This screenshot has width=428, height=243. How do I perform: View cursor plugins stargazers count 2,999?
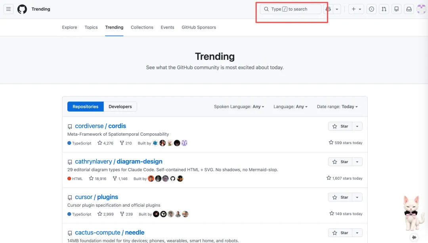(105, 214)
